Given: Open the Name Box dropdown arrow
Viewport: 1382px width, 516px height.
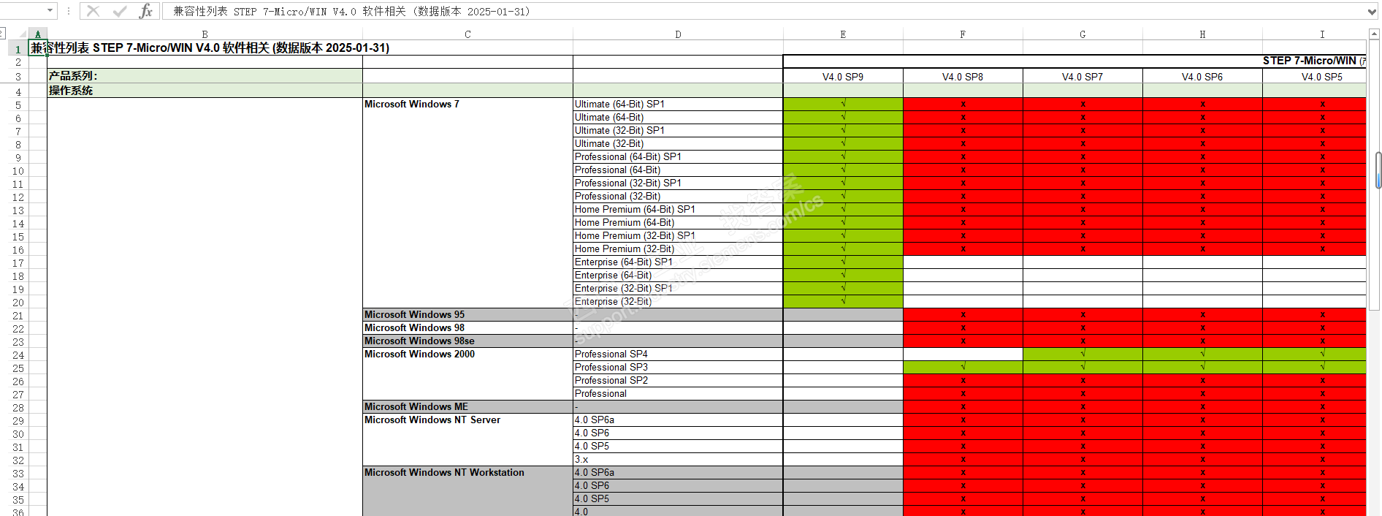Looking at the screenshot, I should click(x=50, y=11).
